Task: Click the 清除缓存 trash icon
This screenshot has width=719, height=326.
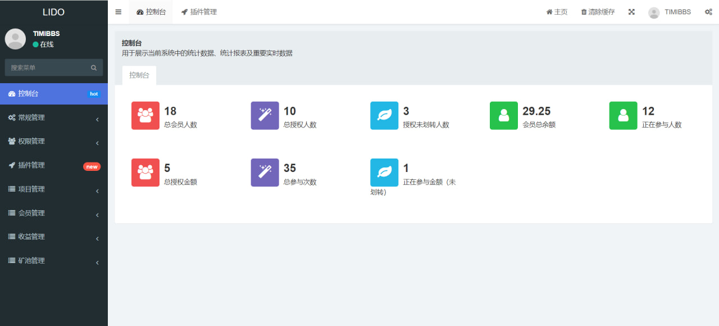Action: 585,11
